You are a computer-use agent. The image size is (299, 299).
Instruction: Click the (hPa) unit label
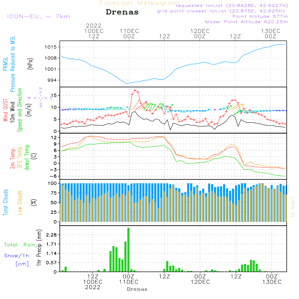(x=30, y=63)
